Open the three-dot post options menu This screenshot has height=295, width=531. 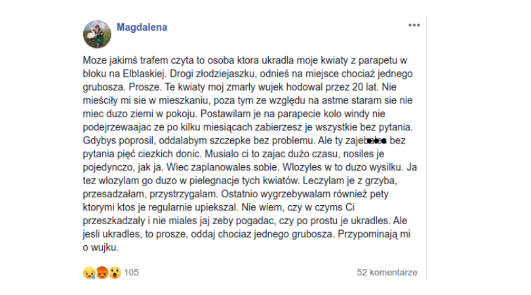pyautogui.click(x=414, y=26)
